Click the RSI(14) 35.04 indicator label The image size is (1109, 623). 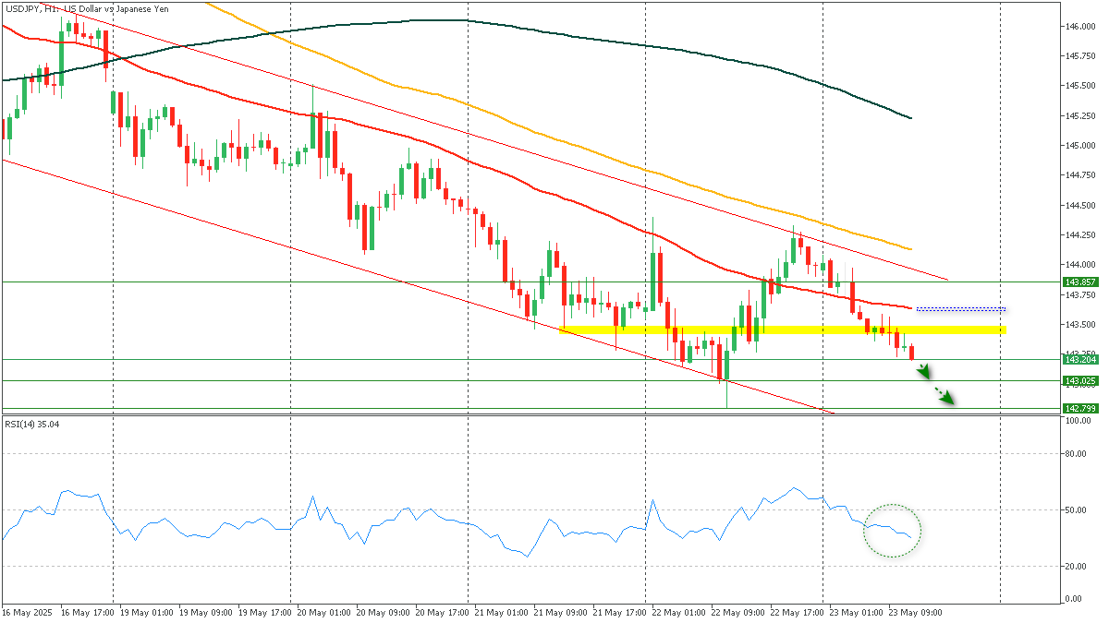coord(31,425)
